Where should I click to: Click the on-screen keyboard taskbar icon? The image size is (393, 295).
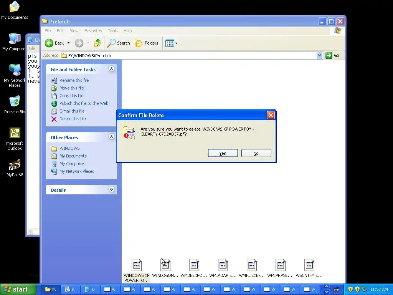coord(336,290)
